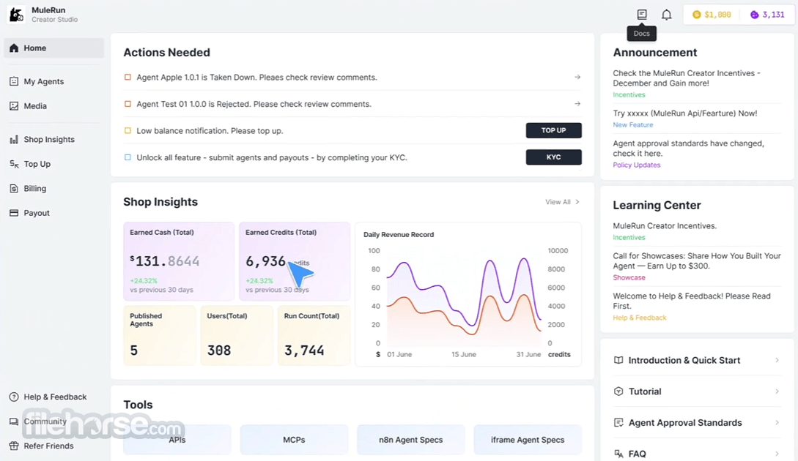Image resolution: width=798 pixels, height=461 pixels.
Task: Open the Docs icon in header
Action: (642, 14)
